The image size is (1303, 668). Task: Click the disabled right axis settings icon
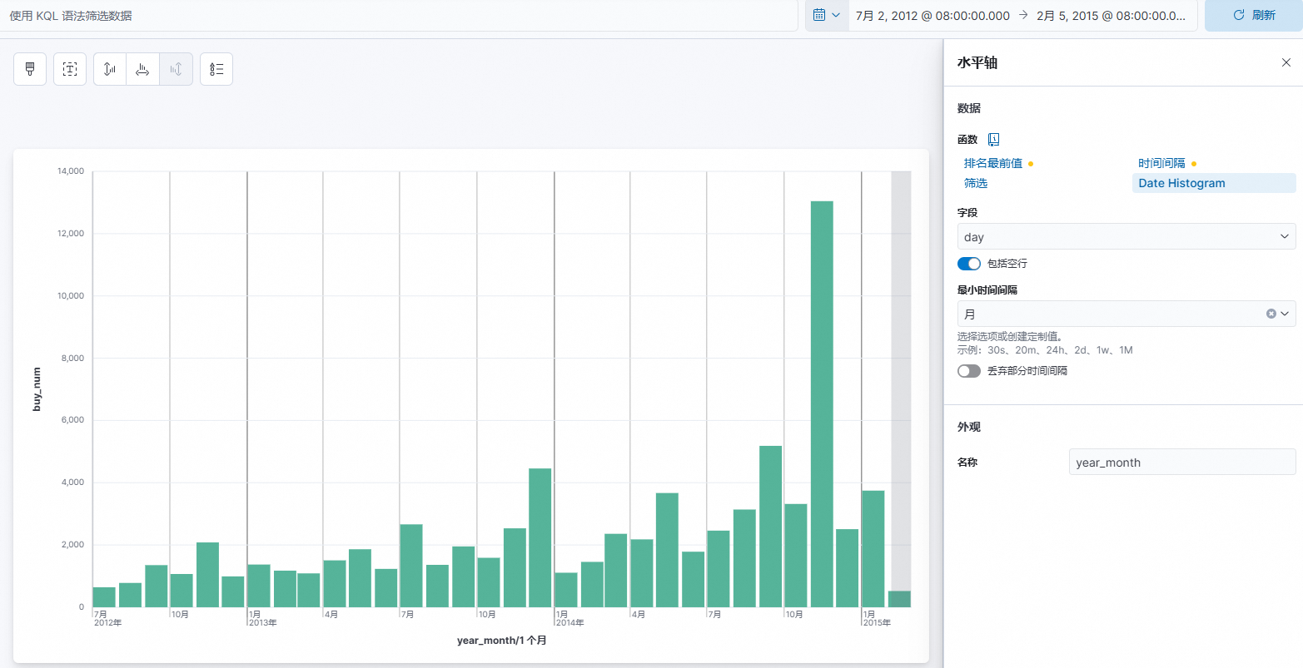point(176,69)
